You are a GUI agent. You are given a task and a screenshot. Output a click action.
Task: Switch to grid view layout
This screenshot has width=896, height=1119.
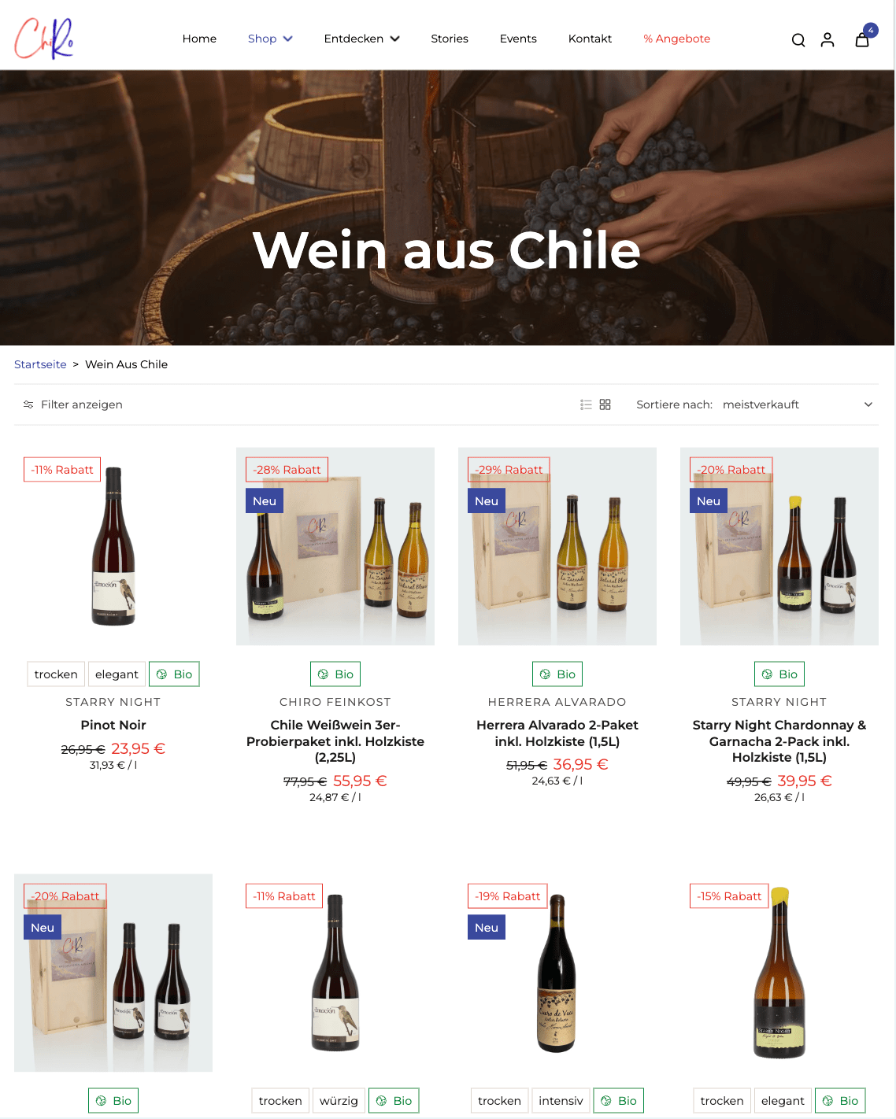pos(605,404)
